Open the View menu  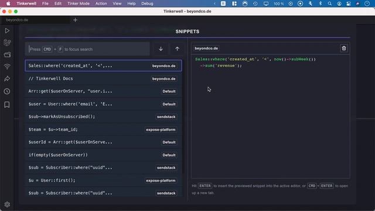pos(117,4)
